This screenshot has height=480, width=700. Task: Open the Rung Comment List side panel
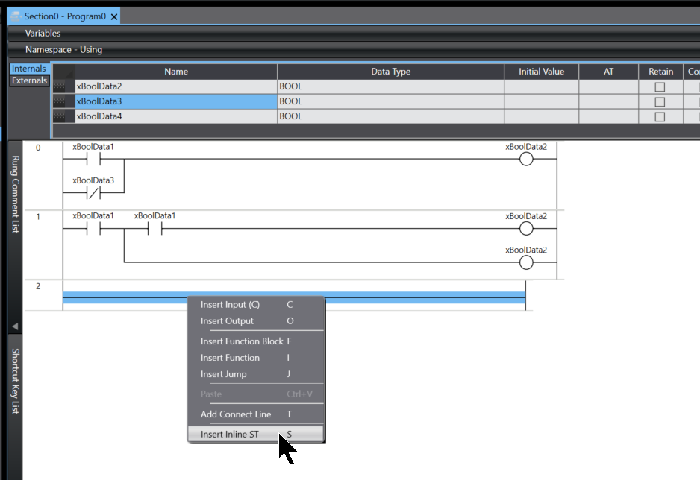[14, 194]
